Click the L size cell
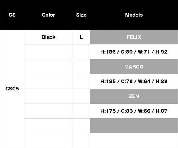Image resolution: width=178 pixels, height=148 pixels. (x=81, y=37)
